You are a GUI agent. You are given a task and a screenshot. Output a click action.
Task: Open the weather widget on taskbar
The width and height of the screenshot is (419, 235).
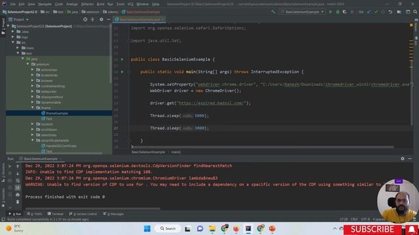(x=15, y=228)
